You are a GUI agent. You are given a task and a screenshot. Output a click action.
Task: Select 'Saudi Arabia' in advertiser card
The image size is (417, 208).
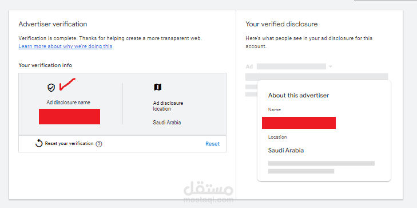point(286,150)
